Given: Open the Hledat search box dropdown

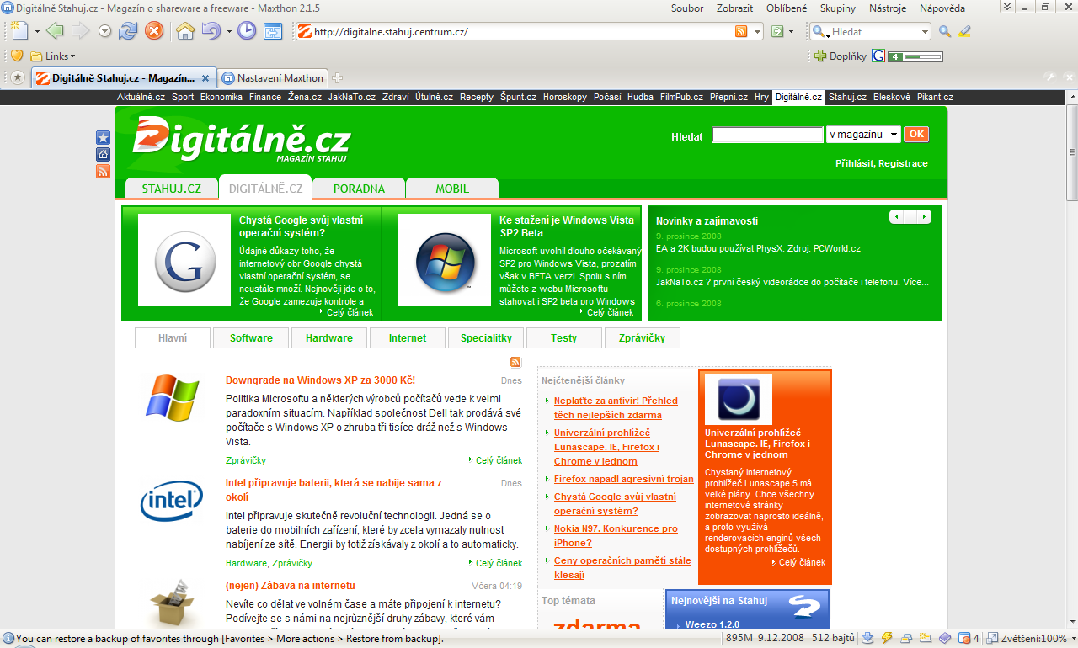Looking at the screenshot, I should [x=925, y=32].
